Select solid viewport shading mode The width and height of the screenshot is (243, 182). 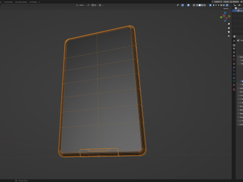[x=199, y=5]
